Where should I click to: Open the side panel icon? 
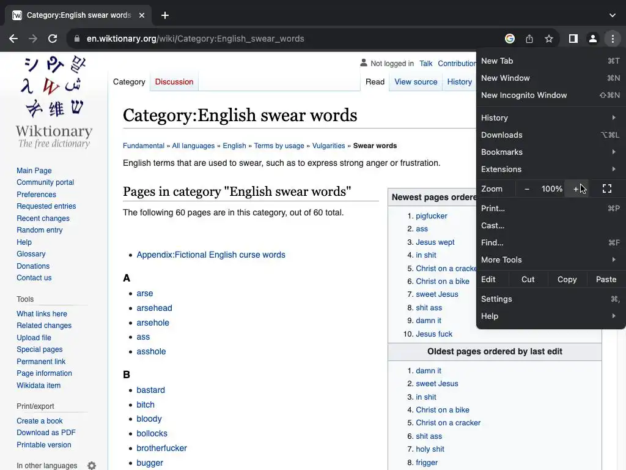click(573, 39)
